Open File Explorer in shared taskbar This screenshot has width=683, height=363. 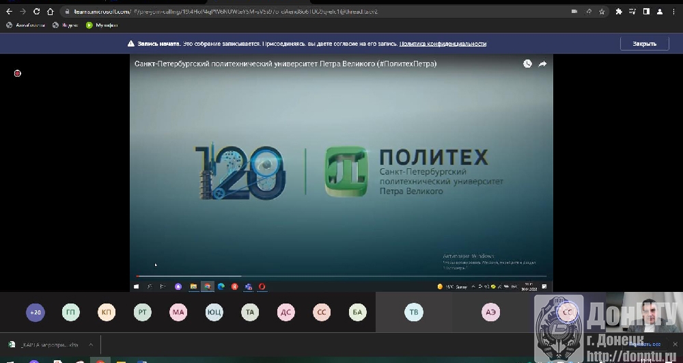click(x=193, y=286)
